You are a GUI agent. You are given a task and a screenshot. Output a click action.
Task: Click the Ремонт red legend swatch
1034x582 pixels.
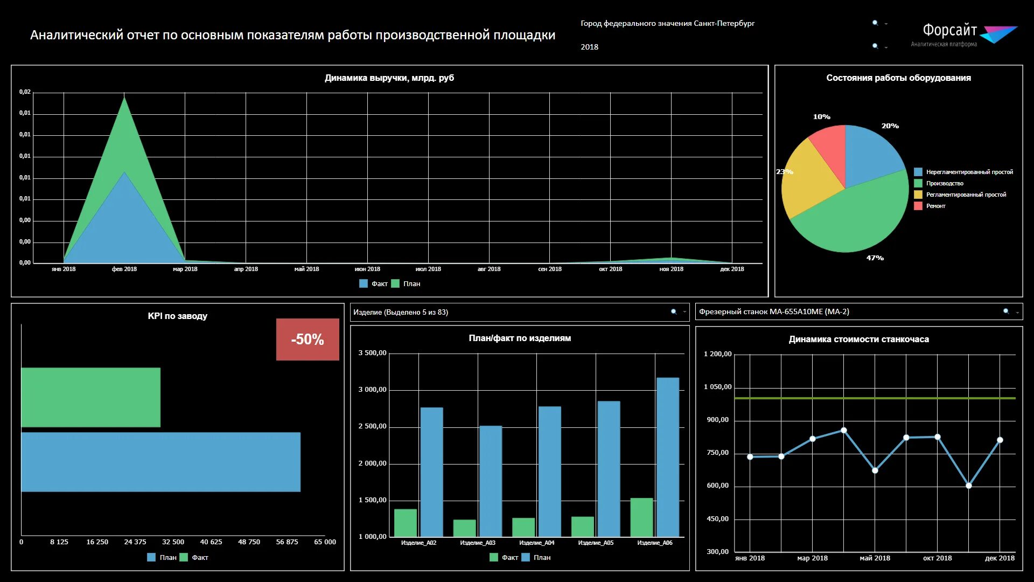coord(918,206)
